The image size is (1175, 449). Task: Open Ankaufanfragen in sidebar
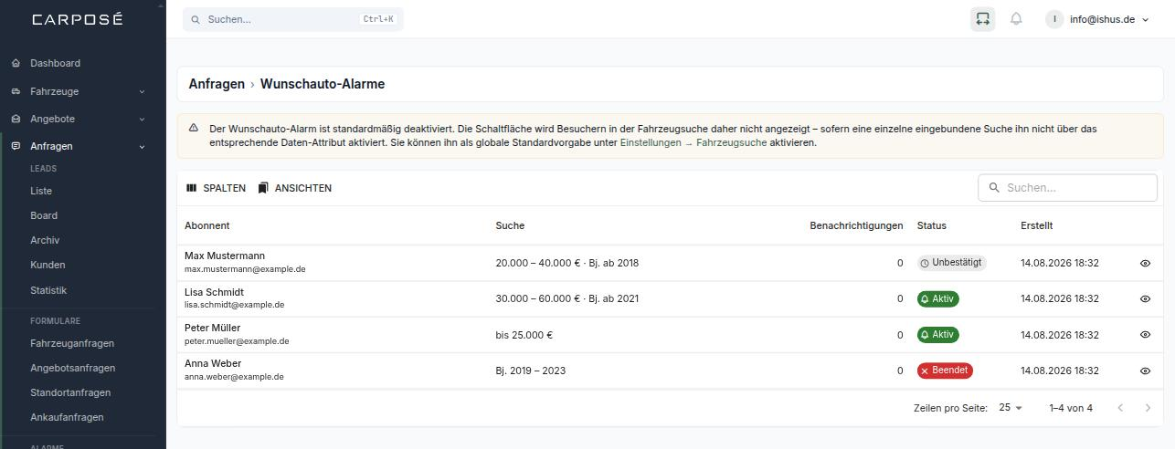coord(67,417)
